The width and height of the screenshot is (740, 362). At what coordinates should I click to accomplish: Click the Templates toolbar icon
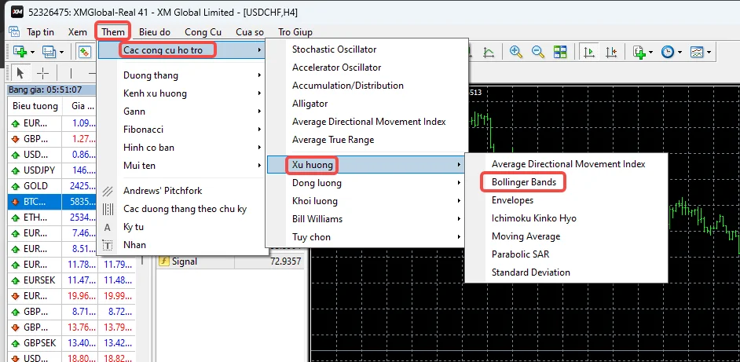pyautogui.click(x=697, y=52)
